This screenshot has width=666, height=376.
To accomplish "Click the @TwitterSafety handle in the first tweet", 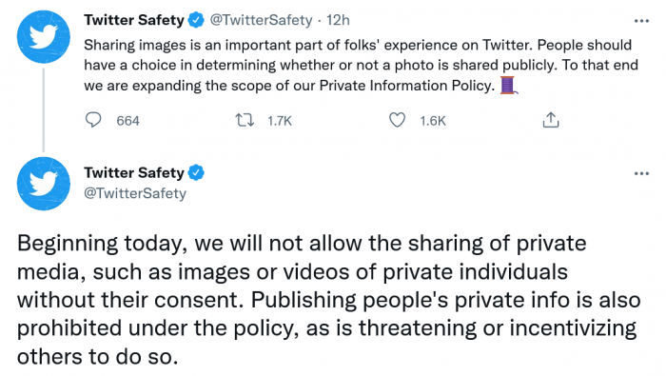I will (x=262, y=20).
